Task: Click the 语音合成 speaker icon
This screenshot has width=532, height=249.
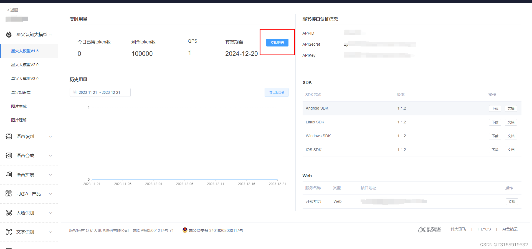Action: (x=9, y=155)
